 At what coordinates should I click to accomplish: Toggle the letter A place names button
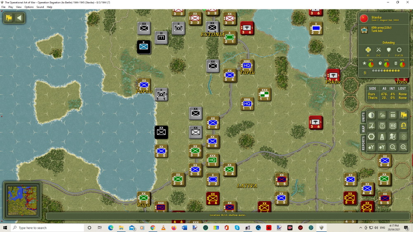(382, 137)
